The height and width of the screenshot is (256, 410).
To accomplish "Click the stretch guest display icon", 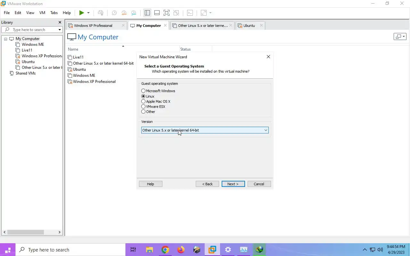I will tap(204, 13).
